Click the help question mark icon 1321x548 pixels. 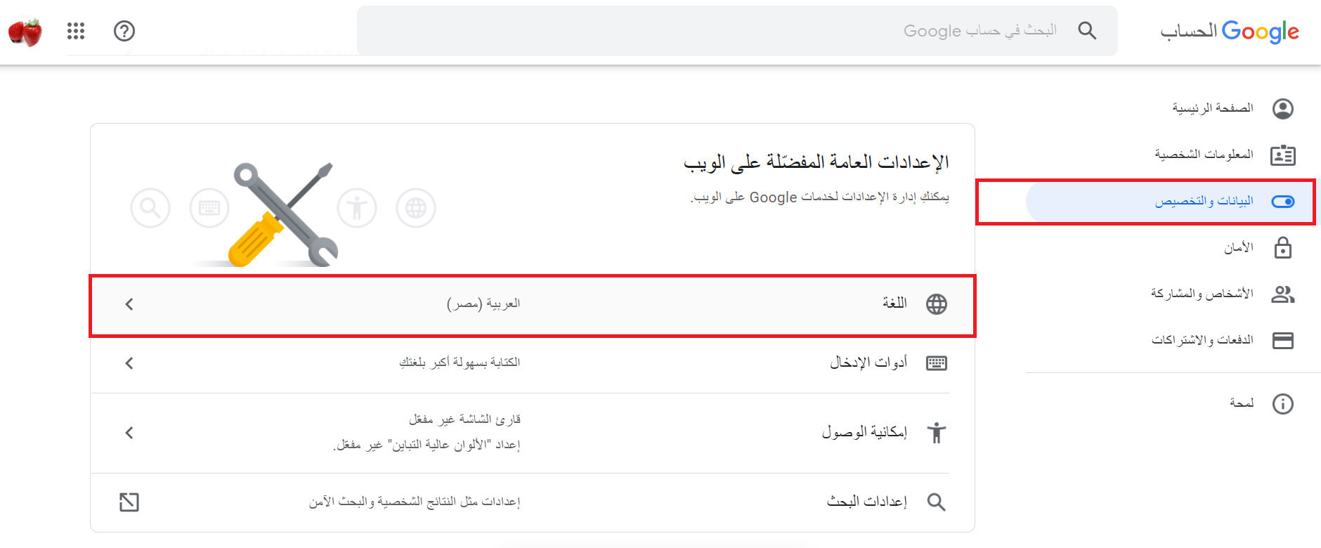click(x=124, y=31)
